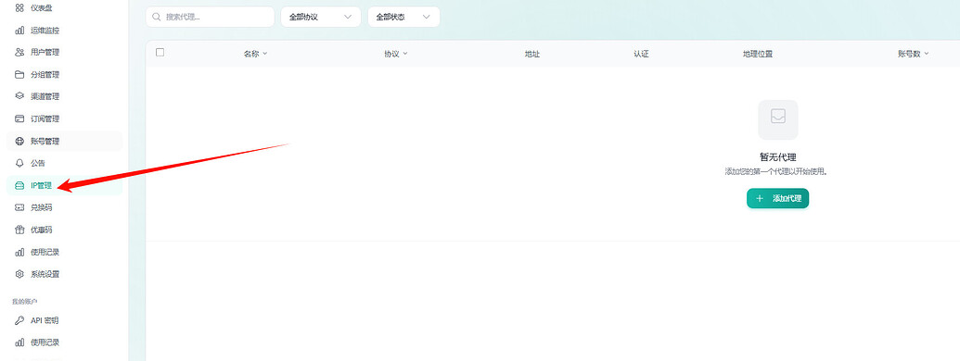Sort by the 协议 column header
This screenshot has width=960, height=361.
(x=395, y=54)
